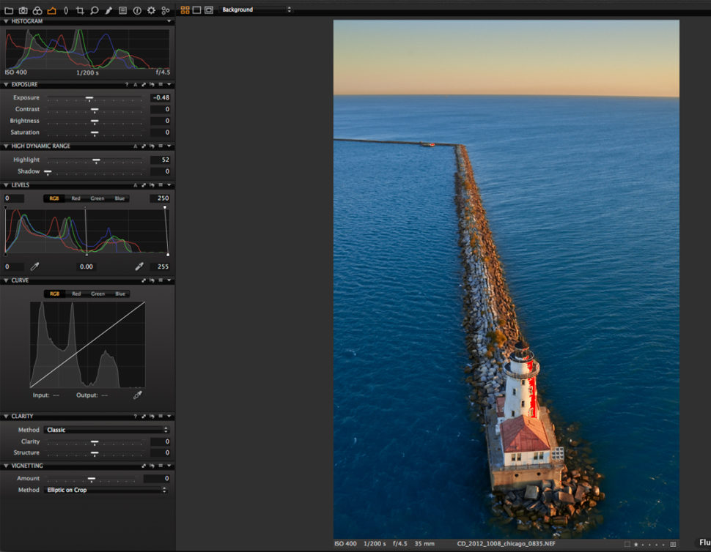The height and width of the screenshot is (552, 711).
Task: Collapse the Clarity panel
Action: 7,417
